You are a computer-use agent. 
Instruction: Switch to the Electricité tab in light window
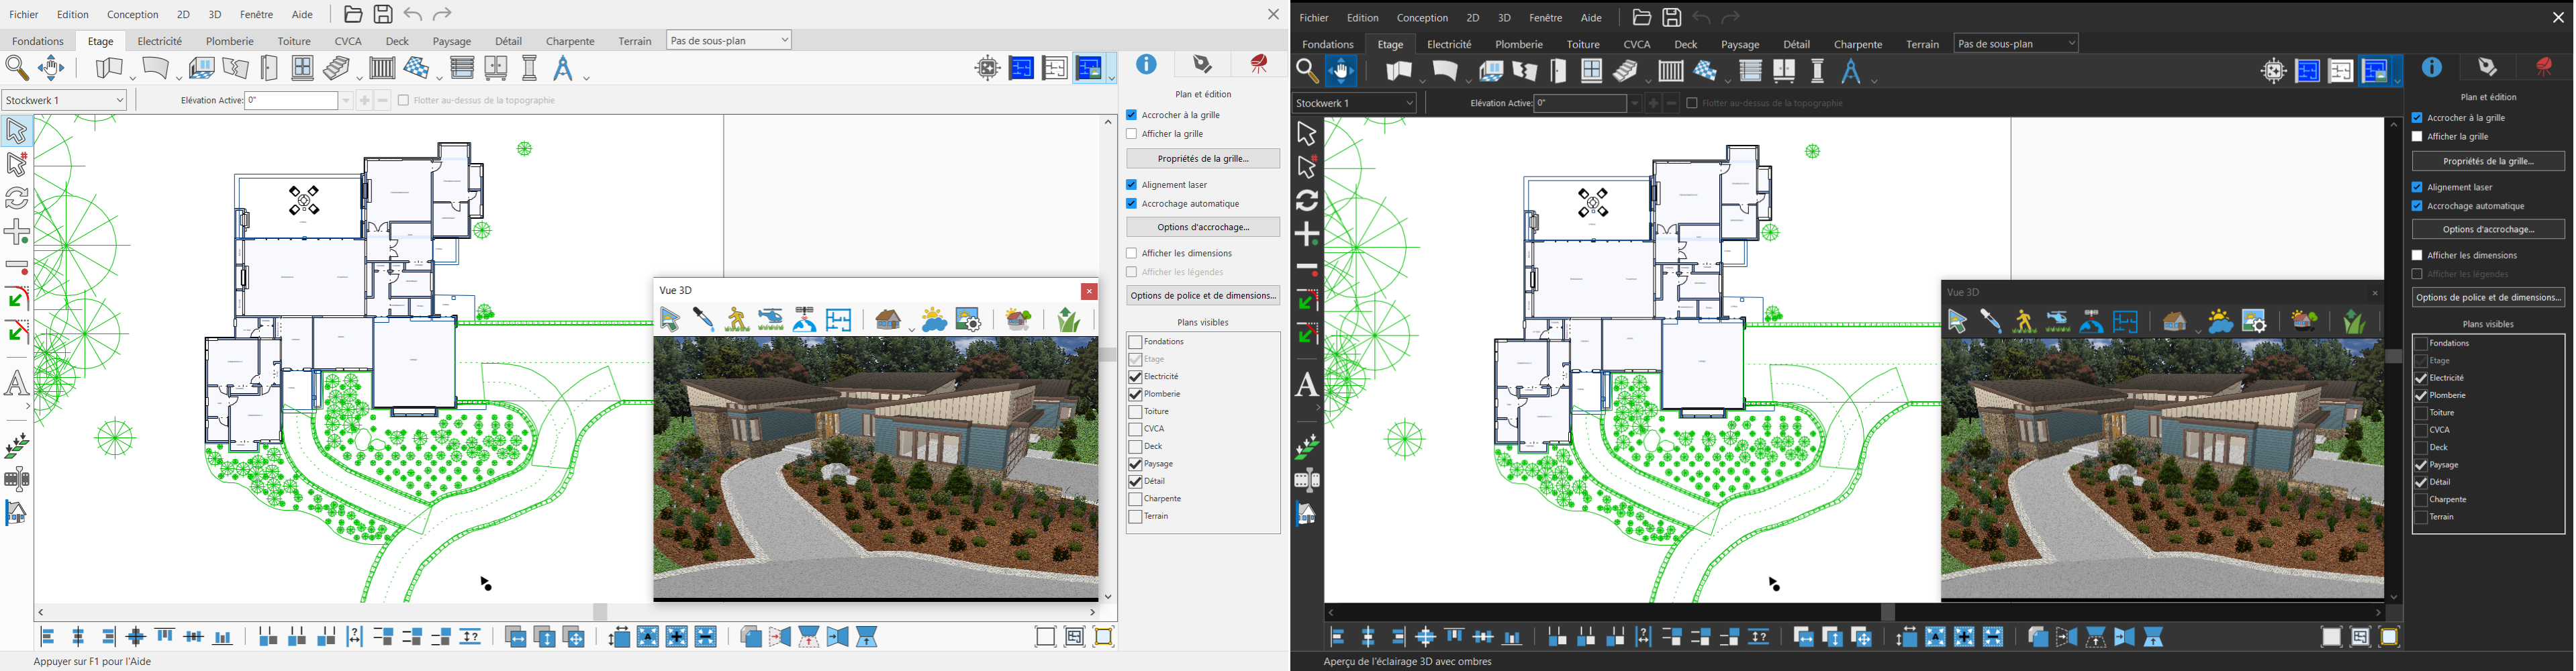(160, 41)
